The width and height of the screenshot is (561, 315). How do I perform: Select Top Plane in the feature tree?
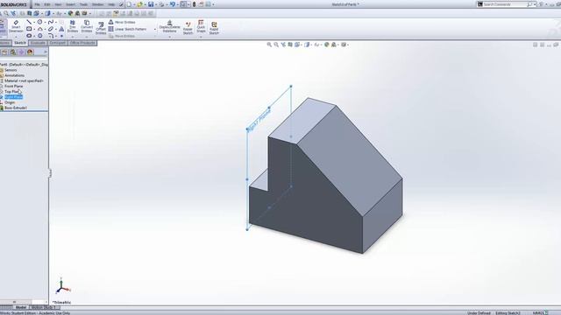(x=12, y=91)
